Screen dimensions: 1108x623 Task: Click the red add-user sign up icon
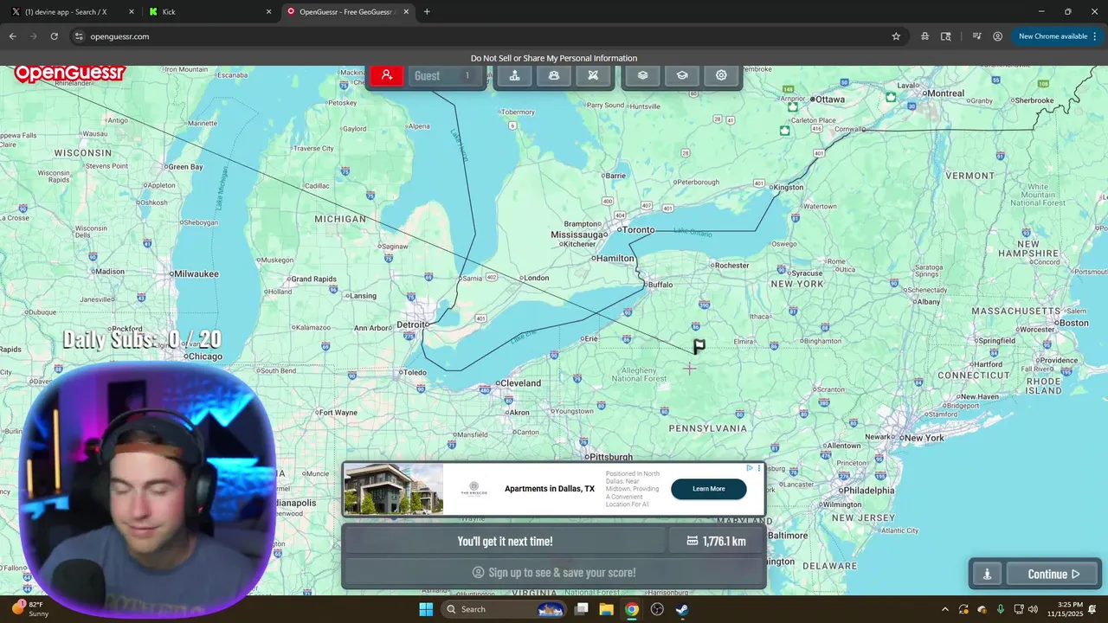[387, 75]
